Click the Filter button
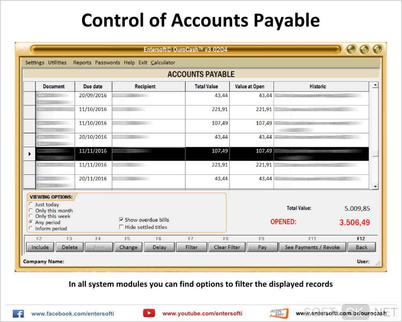The height and width of the screenshot is (322, 402). [192, 247]
